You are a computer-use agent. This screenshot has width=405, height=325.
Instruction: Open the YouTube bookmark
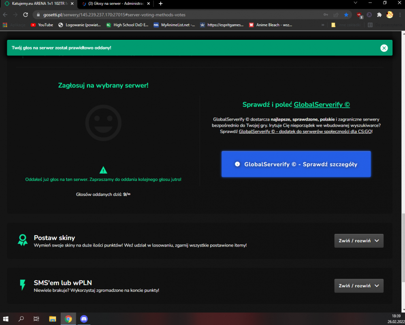42,25
